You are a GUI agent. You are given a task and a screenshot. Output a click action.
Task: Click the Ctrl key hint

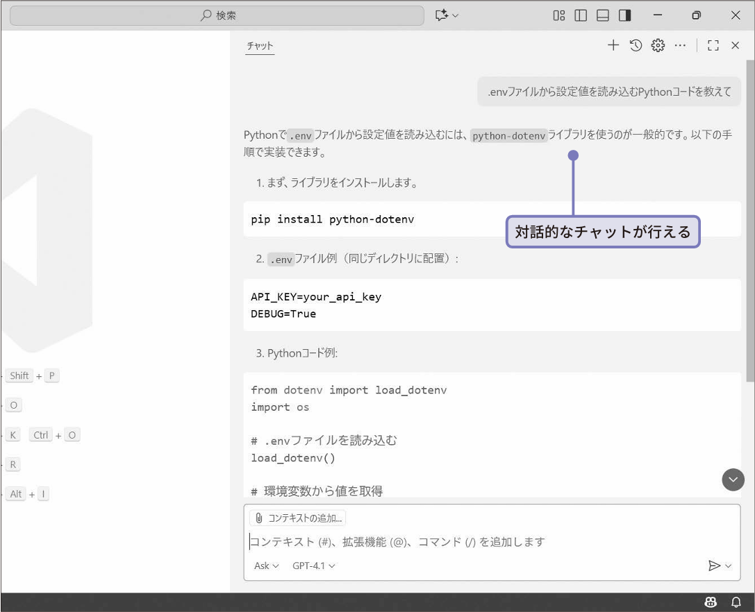pos(40,435)
